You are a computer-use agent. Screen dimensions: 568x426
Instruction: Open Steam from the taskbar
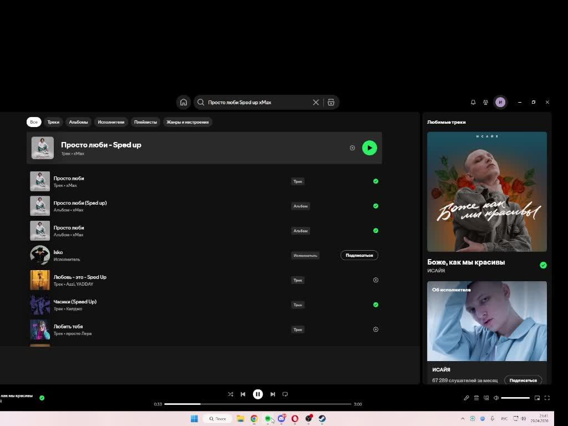tap(322, 419)
